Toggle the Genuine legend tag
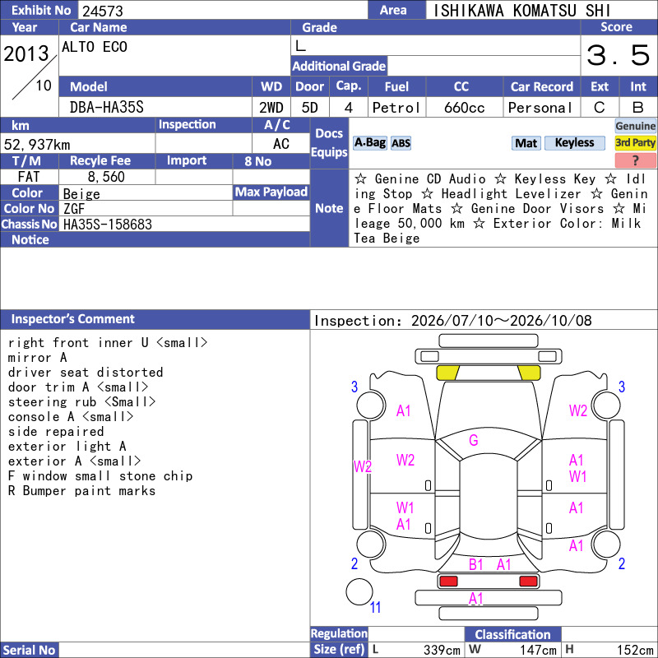This screenshot has width=658, height=658. pyautogui.click(x=635, y=126)
